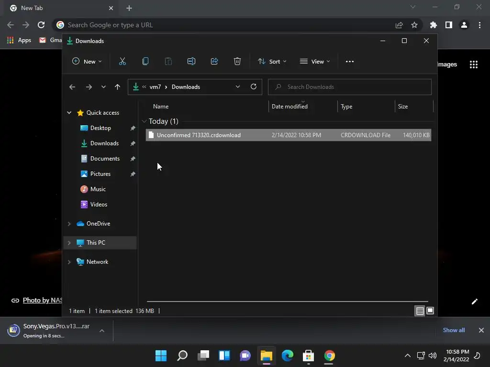
Task: Open the View dropdown menu
Action: point(315,62)
